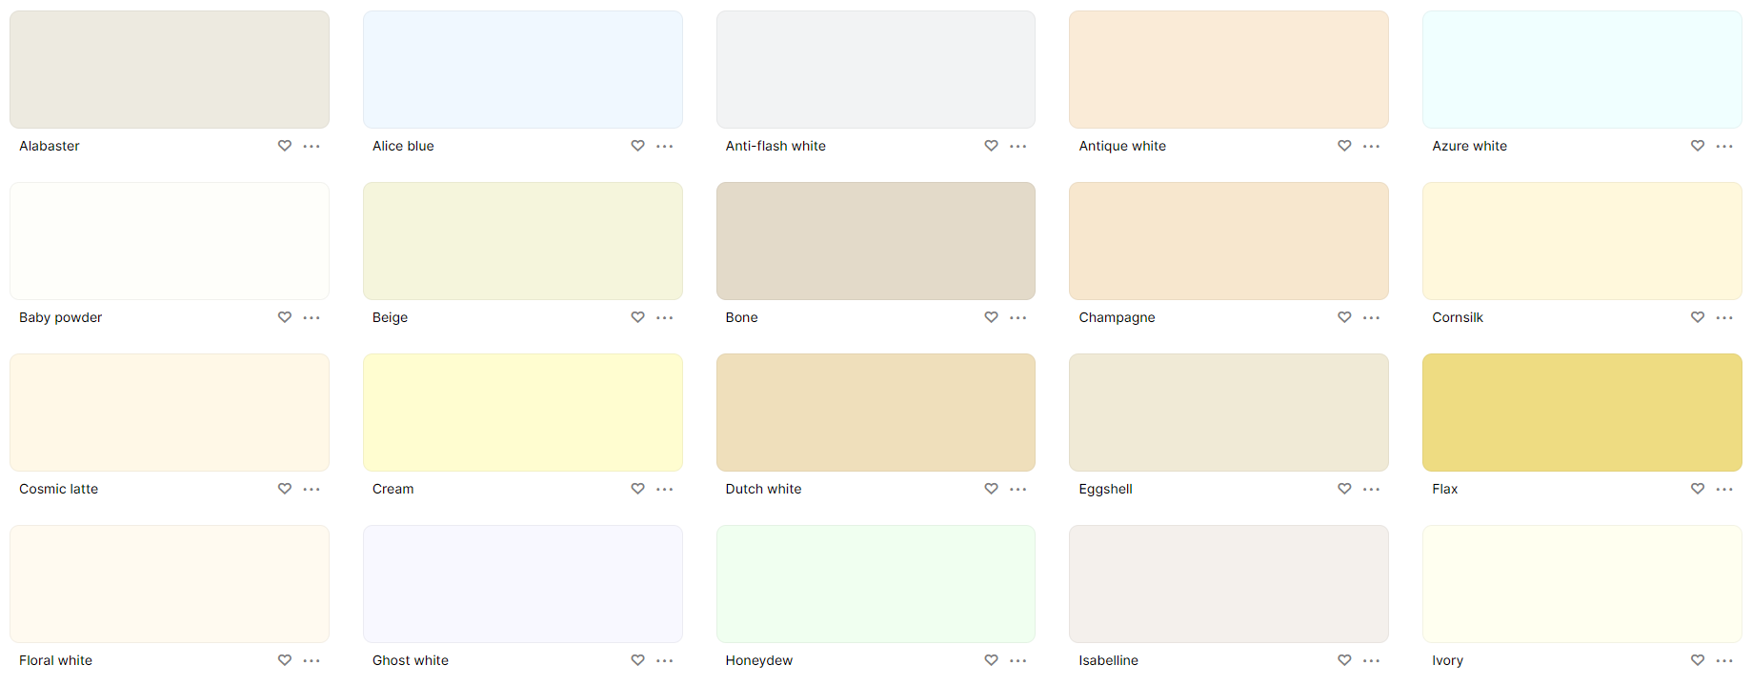Open the ellipsis menu next to Floral white
This screenshot has height=685, width=1752.
pos(312,660)
